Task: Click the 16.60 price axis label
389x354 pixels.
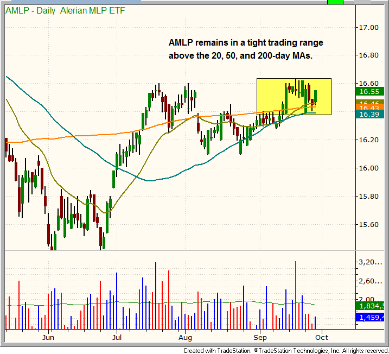Action: point(369,84)
